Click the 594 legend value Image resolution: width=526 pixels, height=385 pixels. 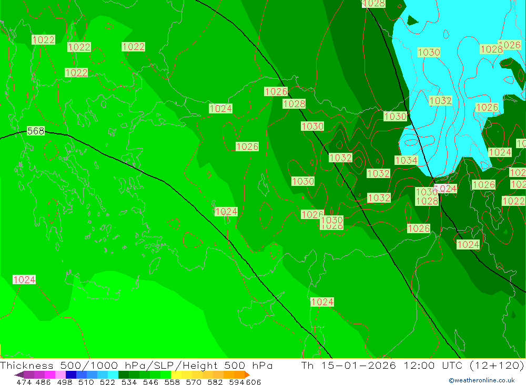237,382
